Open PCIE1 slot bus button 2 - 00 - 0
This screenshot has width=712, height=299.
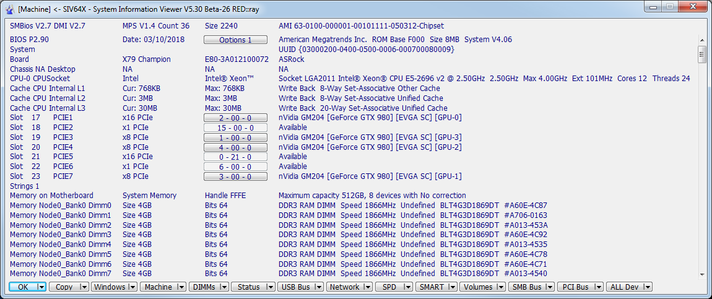[235, 118]
